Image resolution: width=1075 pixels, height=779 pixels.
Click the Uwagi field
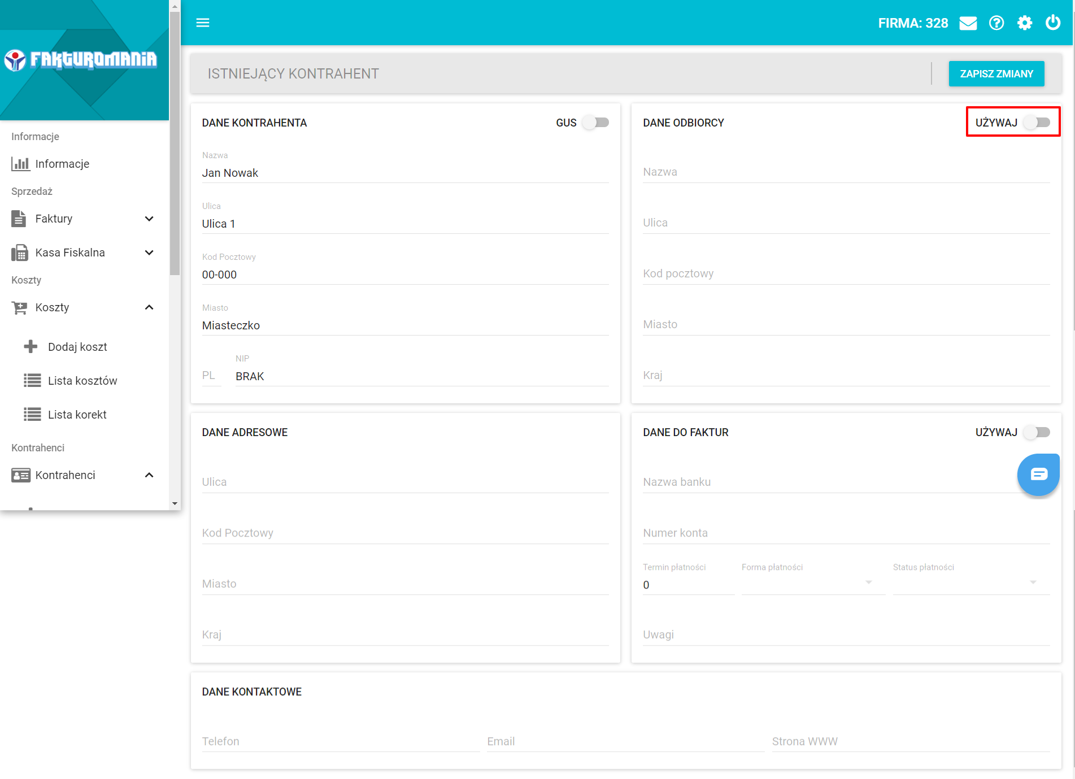coord(846,635)
